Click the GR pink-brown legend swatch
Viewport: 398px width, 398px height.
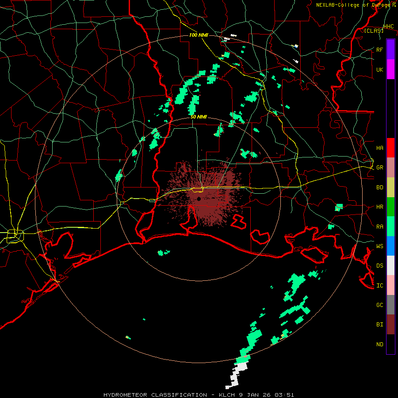pyautogui.click(x=390, y=167)
